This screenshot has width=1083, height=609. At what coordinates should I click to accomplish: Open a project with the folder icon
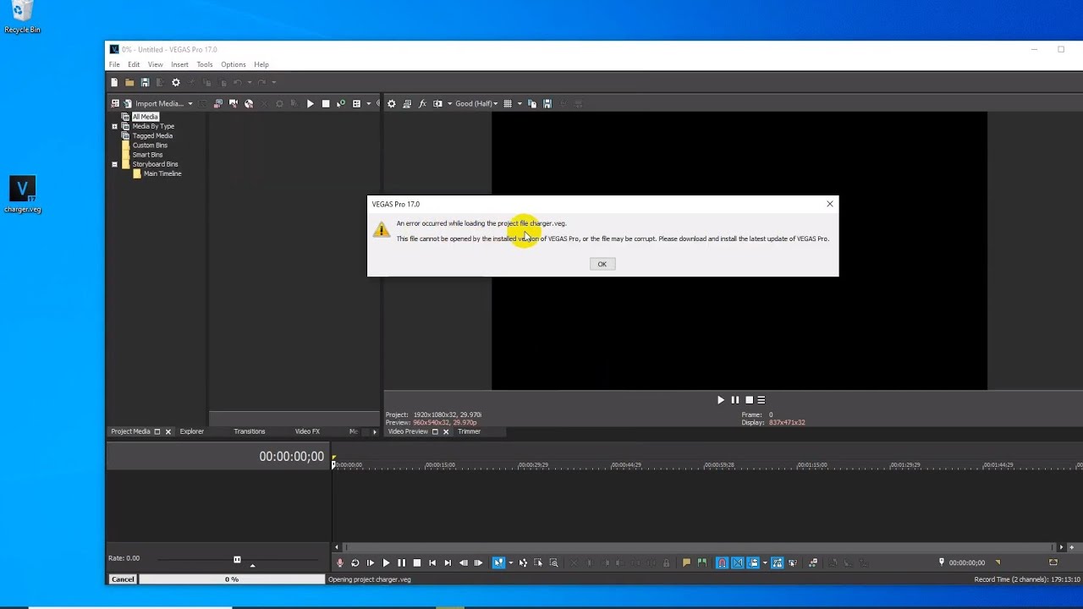(129, 82)
